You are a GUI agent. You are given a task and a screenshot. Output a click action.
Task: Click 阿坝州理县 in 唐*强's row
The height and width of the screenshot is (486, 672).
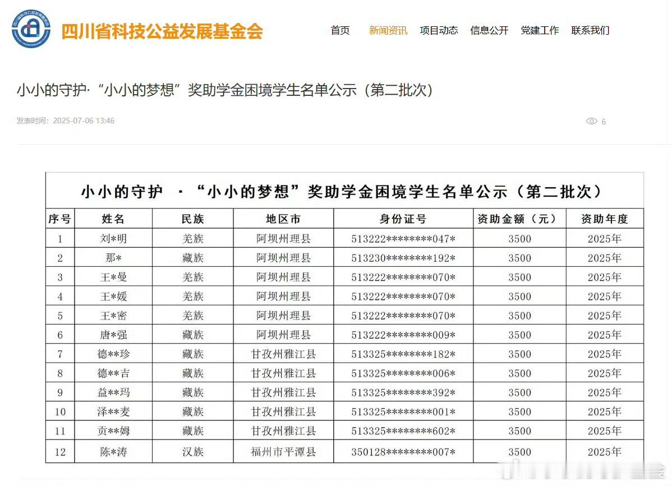(x=283, y=335)
